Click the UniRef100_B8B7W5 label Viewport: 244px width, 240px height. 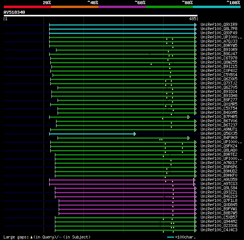(219, 213)
